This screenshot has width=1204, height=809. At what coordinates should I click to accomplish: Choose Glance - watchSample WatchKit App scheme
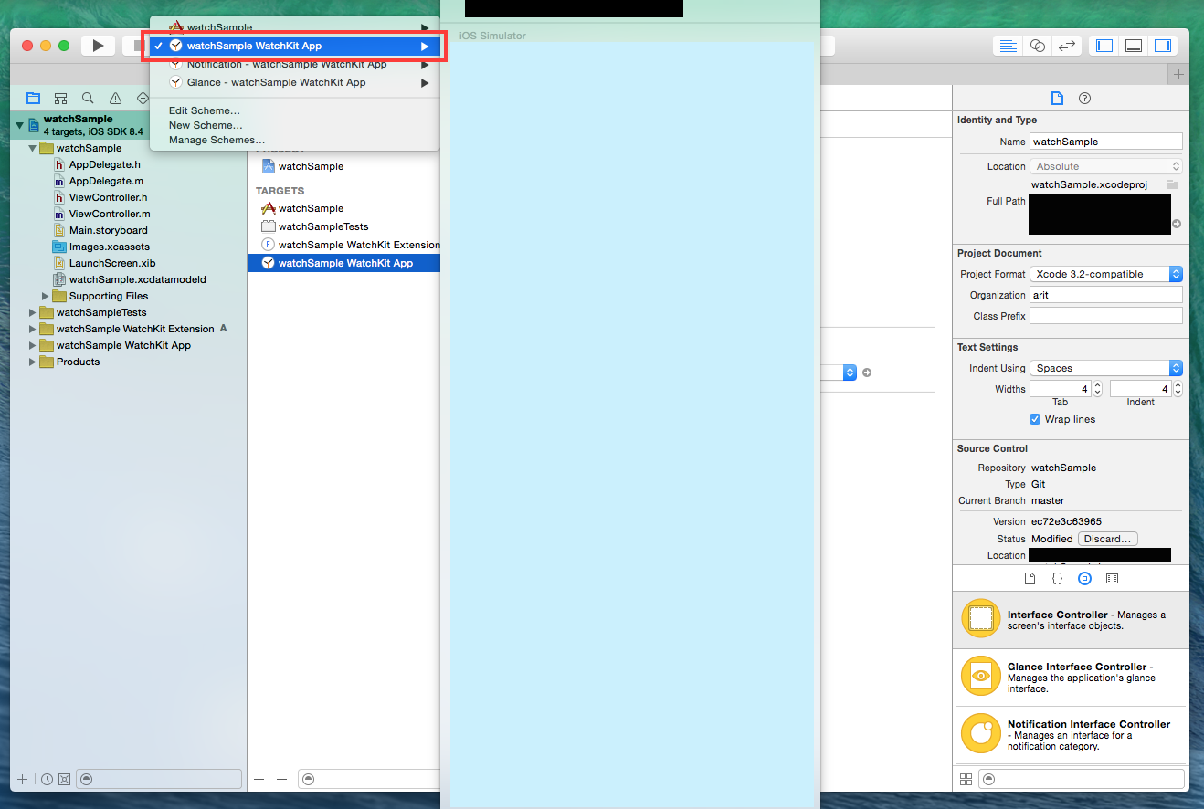[294, 82]
